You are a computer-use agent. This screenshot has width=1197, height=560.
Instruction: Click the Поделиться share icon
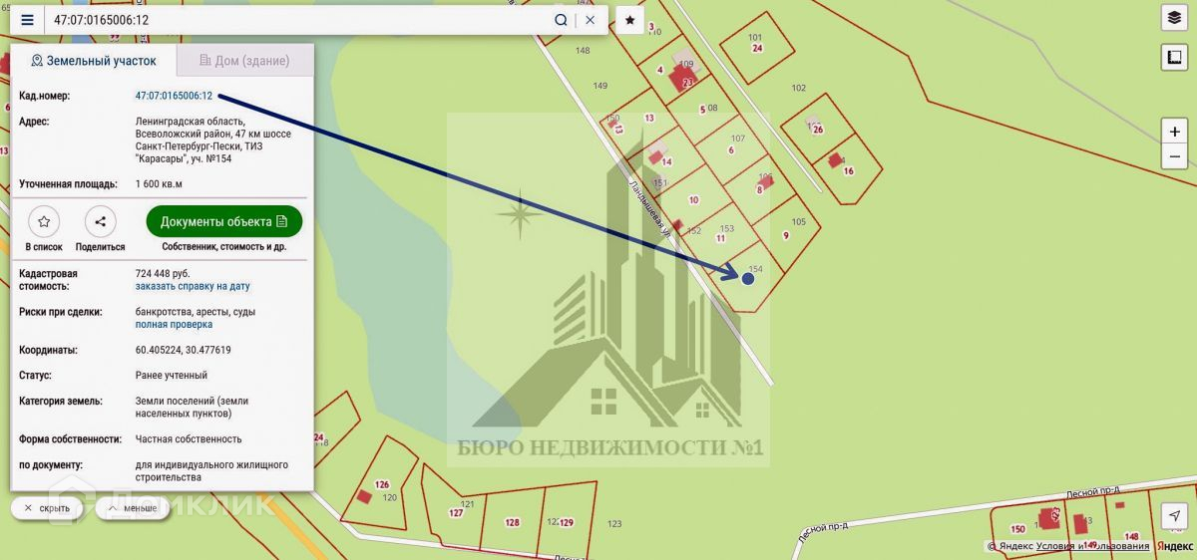tap(100, 221)
